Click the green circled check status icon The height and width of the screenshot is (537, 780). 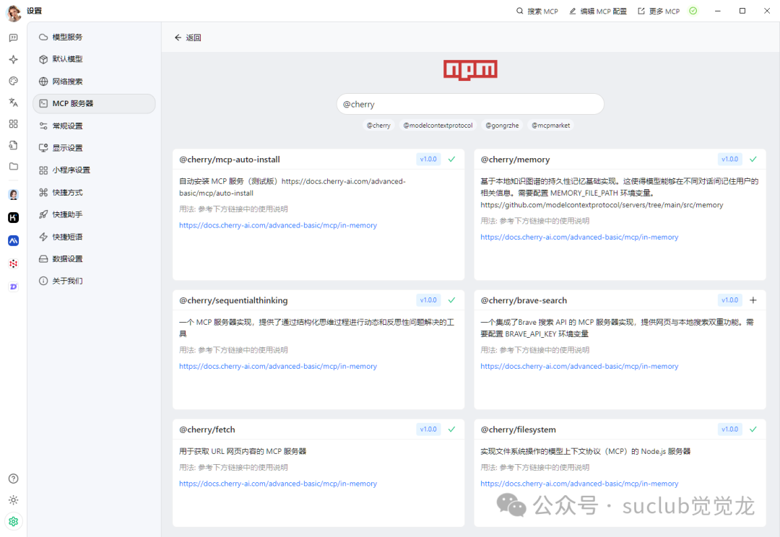coord(693,11)
